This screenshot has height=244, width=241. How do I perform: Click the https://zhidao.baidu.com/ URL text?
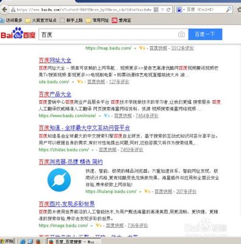[63, 149]
